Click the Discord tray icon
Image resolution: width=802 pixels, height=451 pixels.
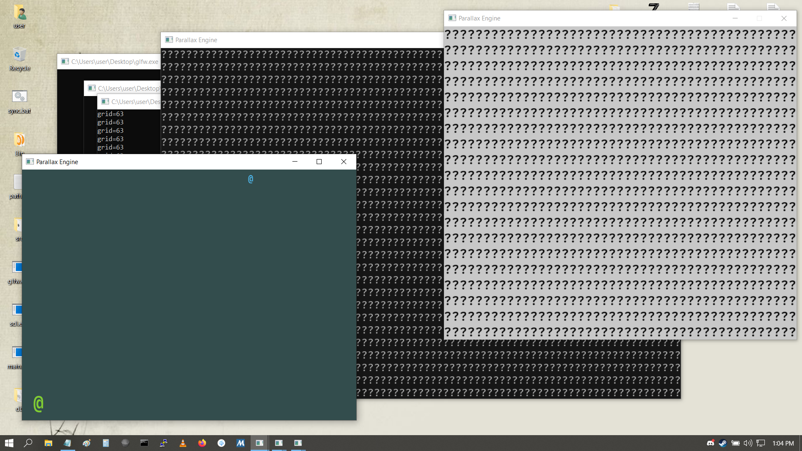[x=710, y=443]
